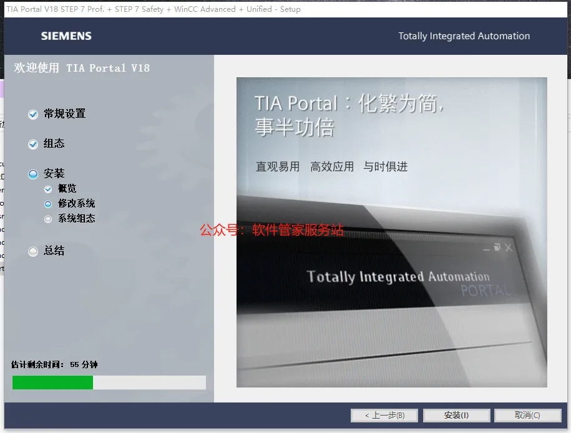Select the 系统组态 sub-step status icon
Image resolution: width=571 pixels, height=433 pixels.
click(48, 219)
